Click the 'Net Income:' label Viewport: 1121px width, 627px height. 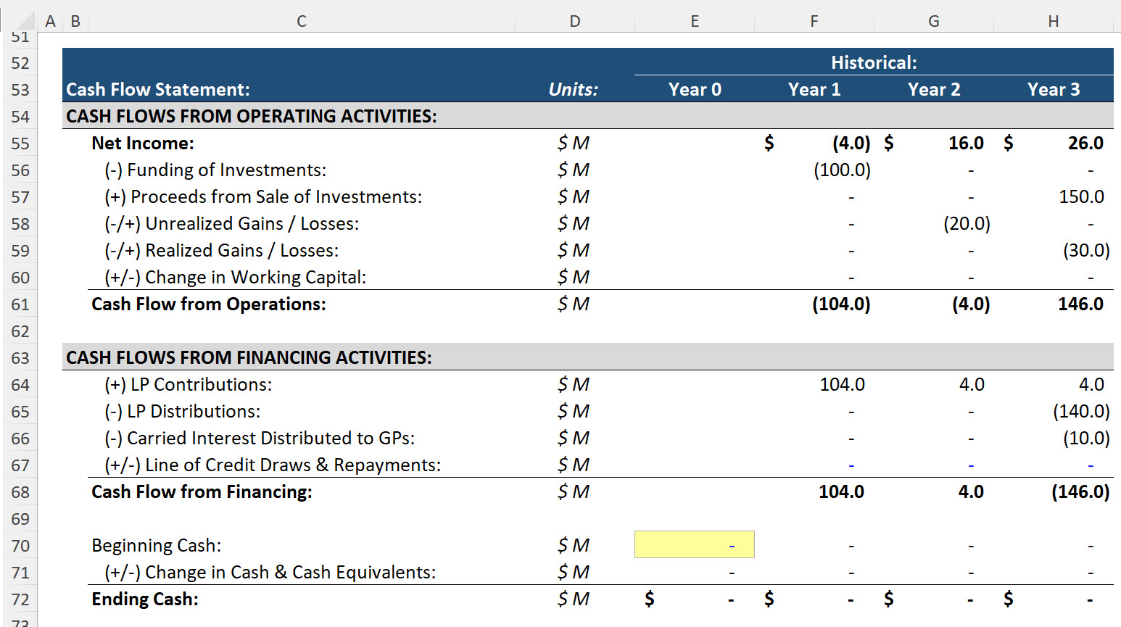(143, 143)
